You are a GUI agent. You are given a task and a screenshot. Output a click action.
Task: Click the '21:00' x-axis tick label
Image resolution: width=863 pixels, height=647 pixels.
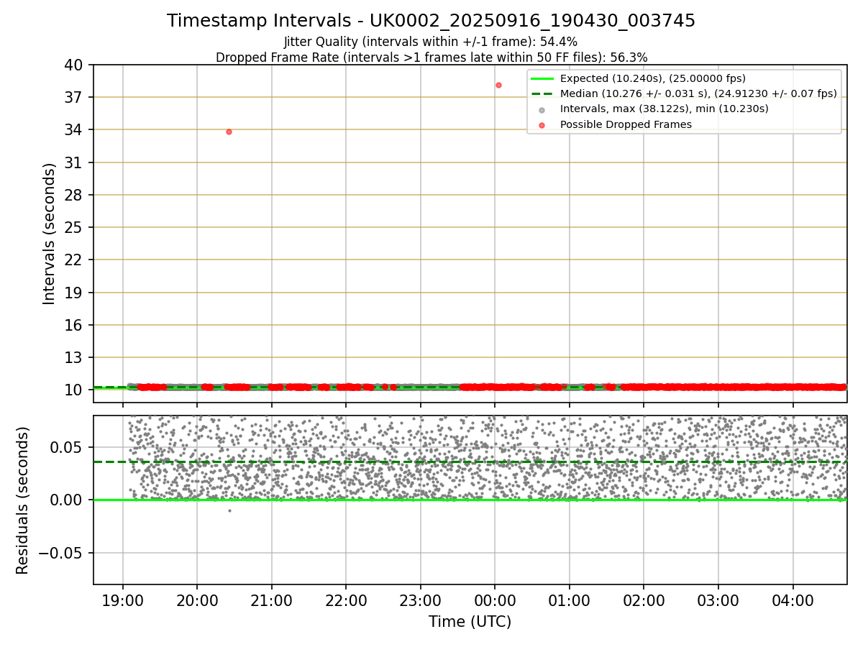pos(272,600)
